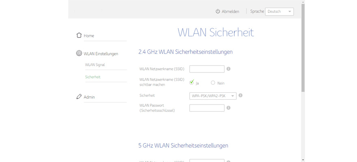Screen dimensions: 357x162
Task: Click the WLAN Passwort input field
Action: pos(207,108)
